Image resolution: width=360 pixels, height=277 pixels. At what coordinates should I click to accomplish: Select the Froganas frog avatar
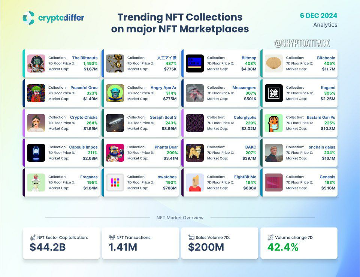click(36, 182)
